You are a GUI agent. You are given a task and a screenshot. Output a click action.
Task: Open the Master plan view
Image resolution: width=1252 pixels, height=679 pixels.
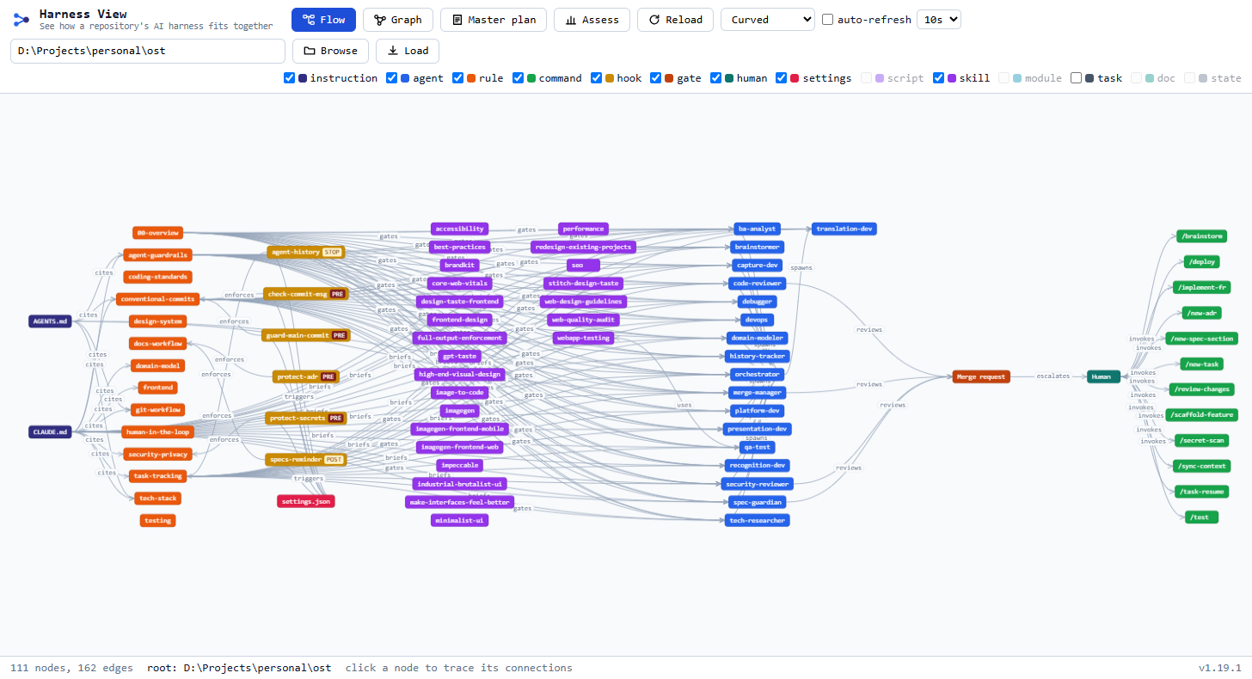[494, 20]
